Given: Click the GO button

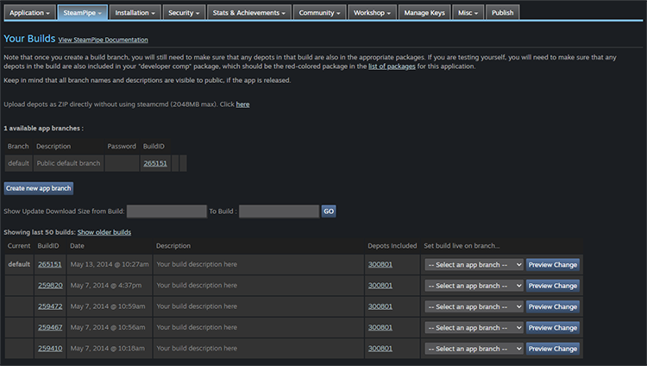Looking at the screenshot, I should 329,211.
